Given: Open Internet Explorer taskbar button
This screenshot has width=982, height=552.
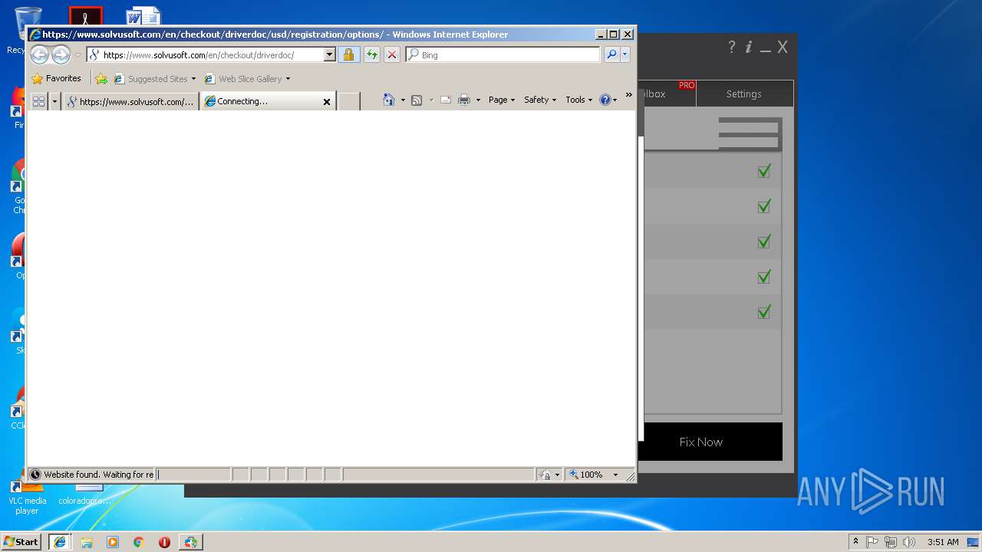Looking at the screenshot, I should click(x=60, y=542).
